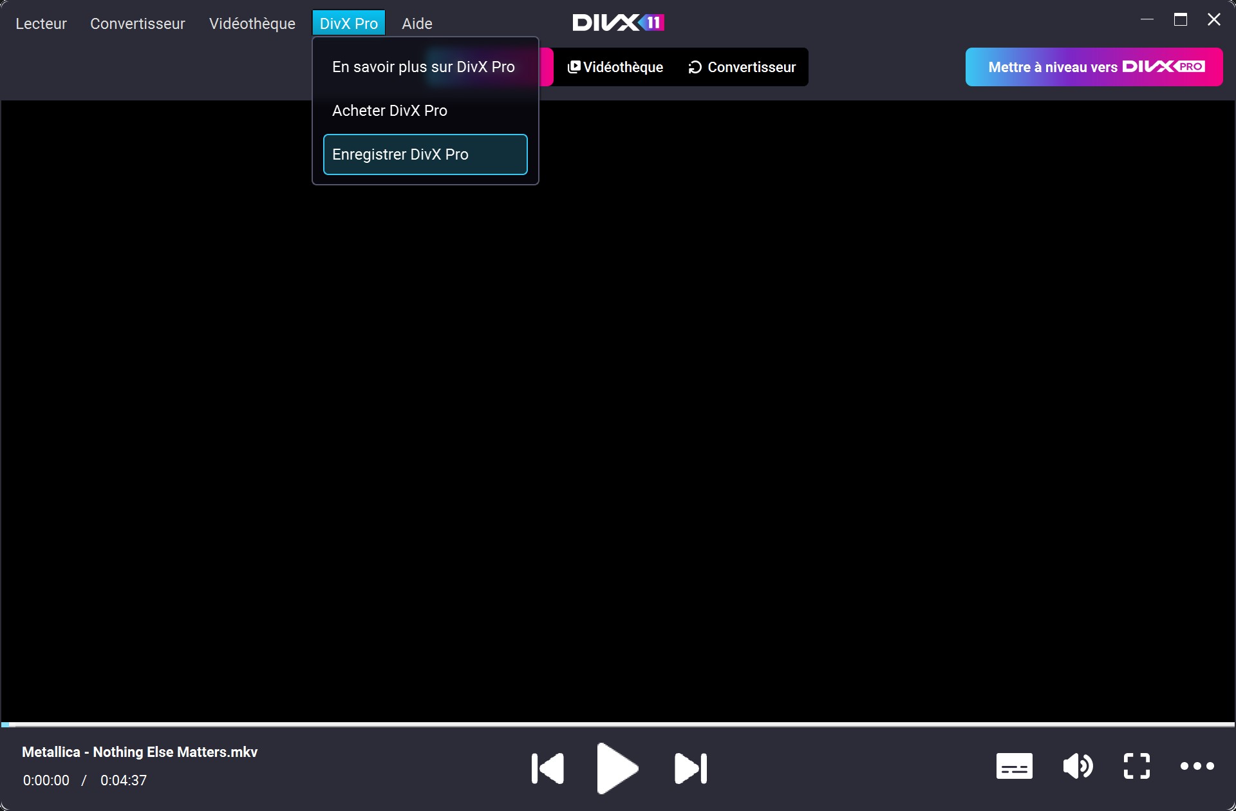Image resolution: width=1236 pixels, height=811 pixels.
Task: Click Mettre à niveau vers DivX Pro button
Action: [1094, 67]
